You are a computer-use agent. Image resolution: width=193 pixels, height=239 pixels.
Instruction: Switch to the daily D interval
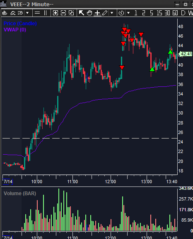pyautogui.click(x=183, y=13)
